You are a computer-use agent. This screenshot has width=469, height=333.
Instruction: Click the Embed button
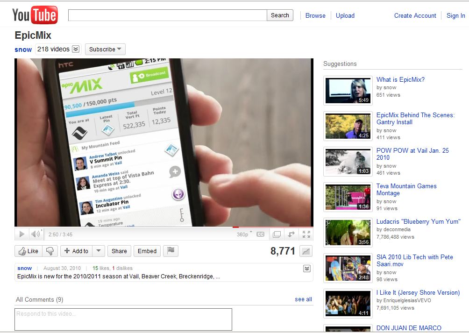point(147,251)
